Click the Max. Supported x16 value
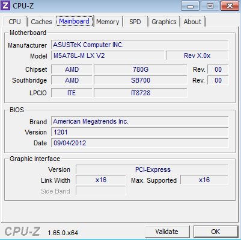The width and height of the screenshot is (241, 240). tap(204, 180)
